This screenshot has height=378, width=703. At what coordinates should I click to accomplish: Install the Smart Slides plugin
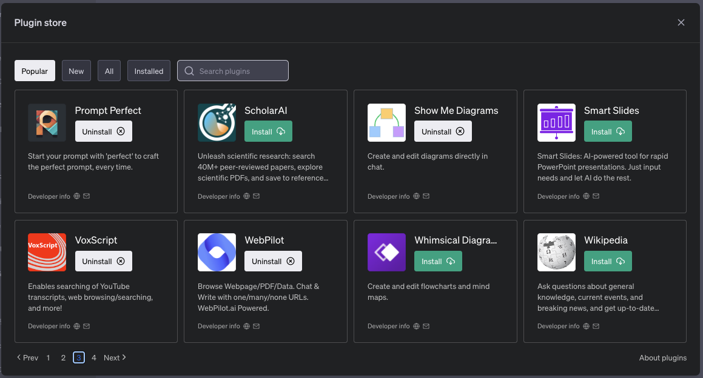tap(608, 131)
